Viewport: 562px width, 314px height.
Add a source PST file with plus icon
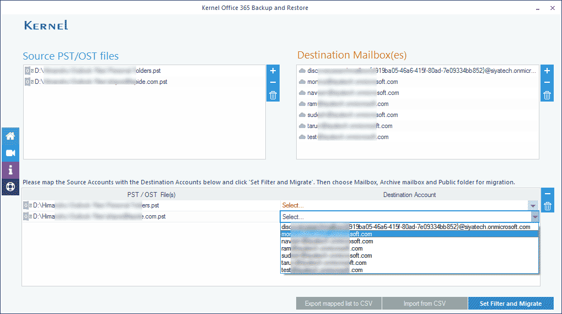click(273, 71)
